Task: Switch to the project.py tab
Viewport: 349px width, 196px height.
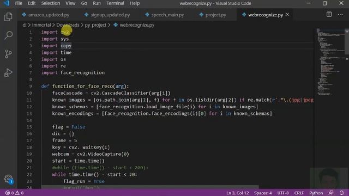Action: coord(215,15)
